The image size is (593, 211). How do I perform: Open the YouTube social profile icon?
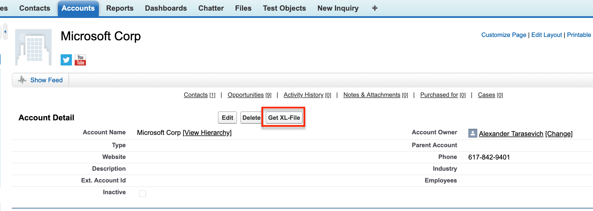point(80,60)
